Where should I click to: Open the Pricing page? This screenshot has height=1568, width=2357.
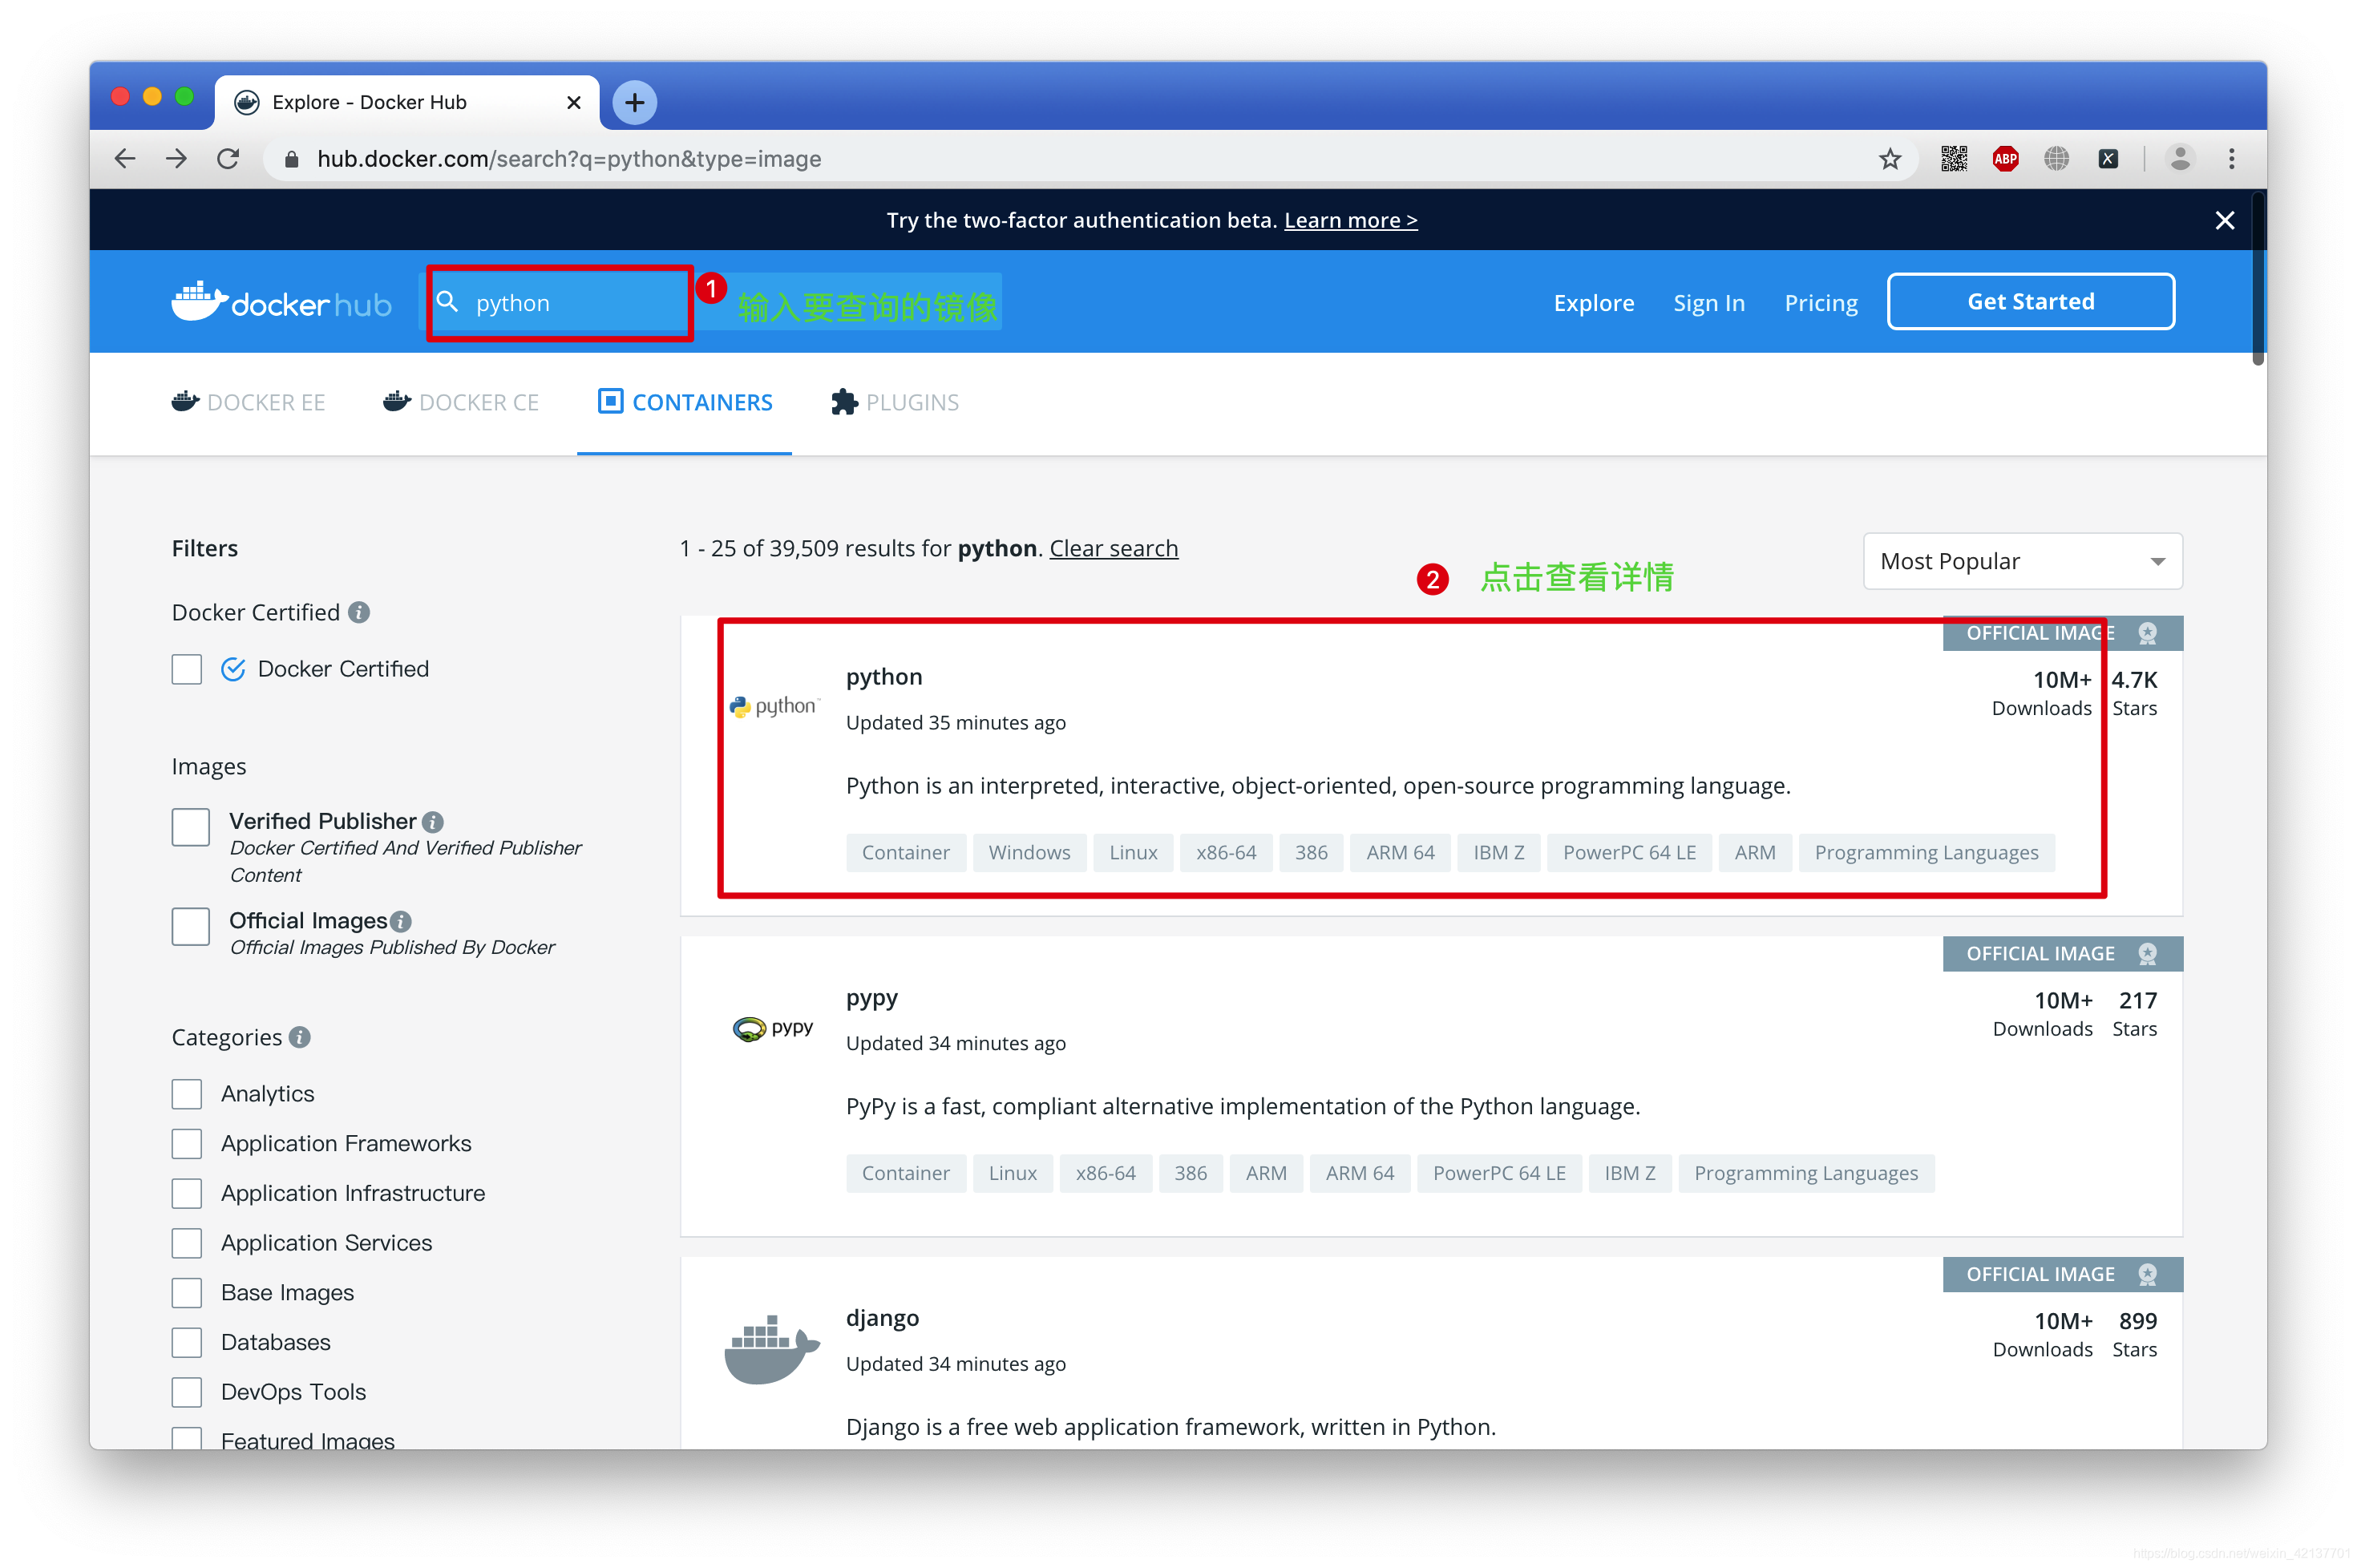[1820, 302]
